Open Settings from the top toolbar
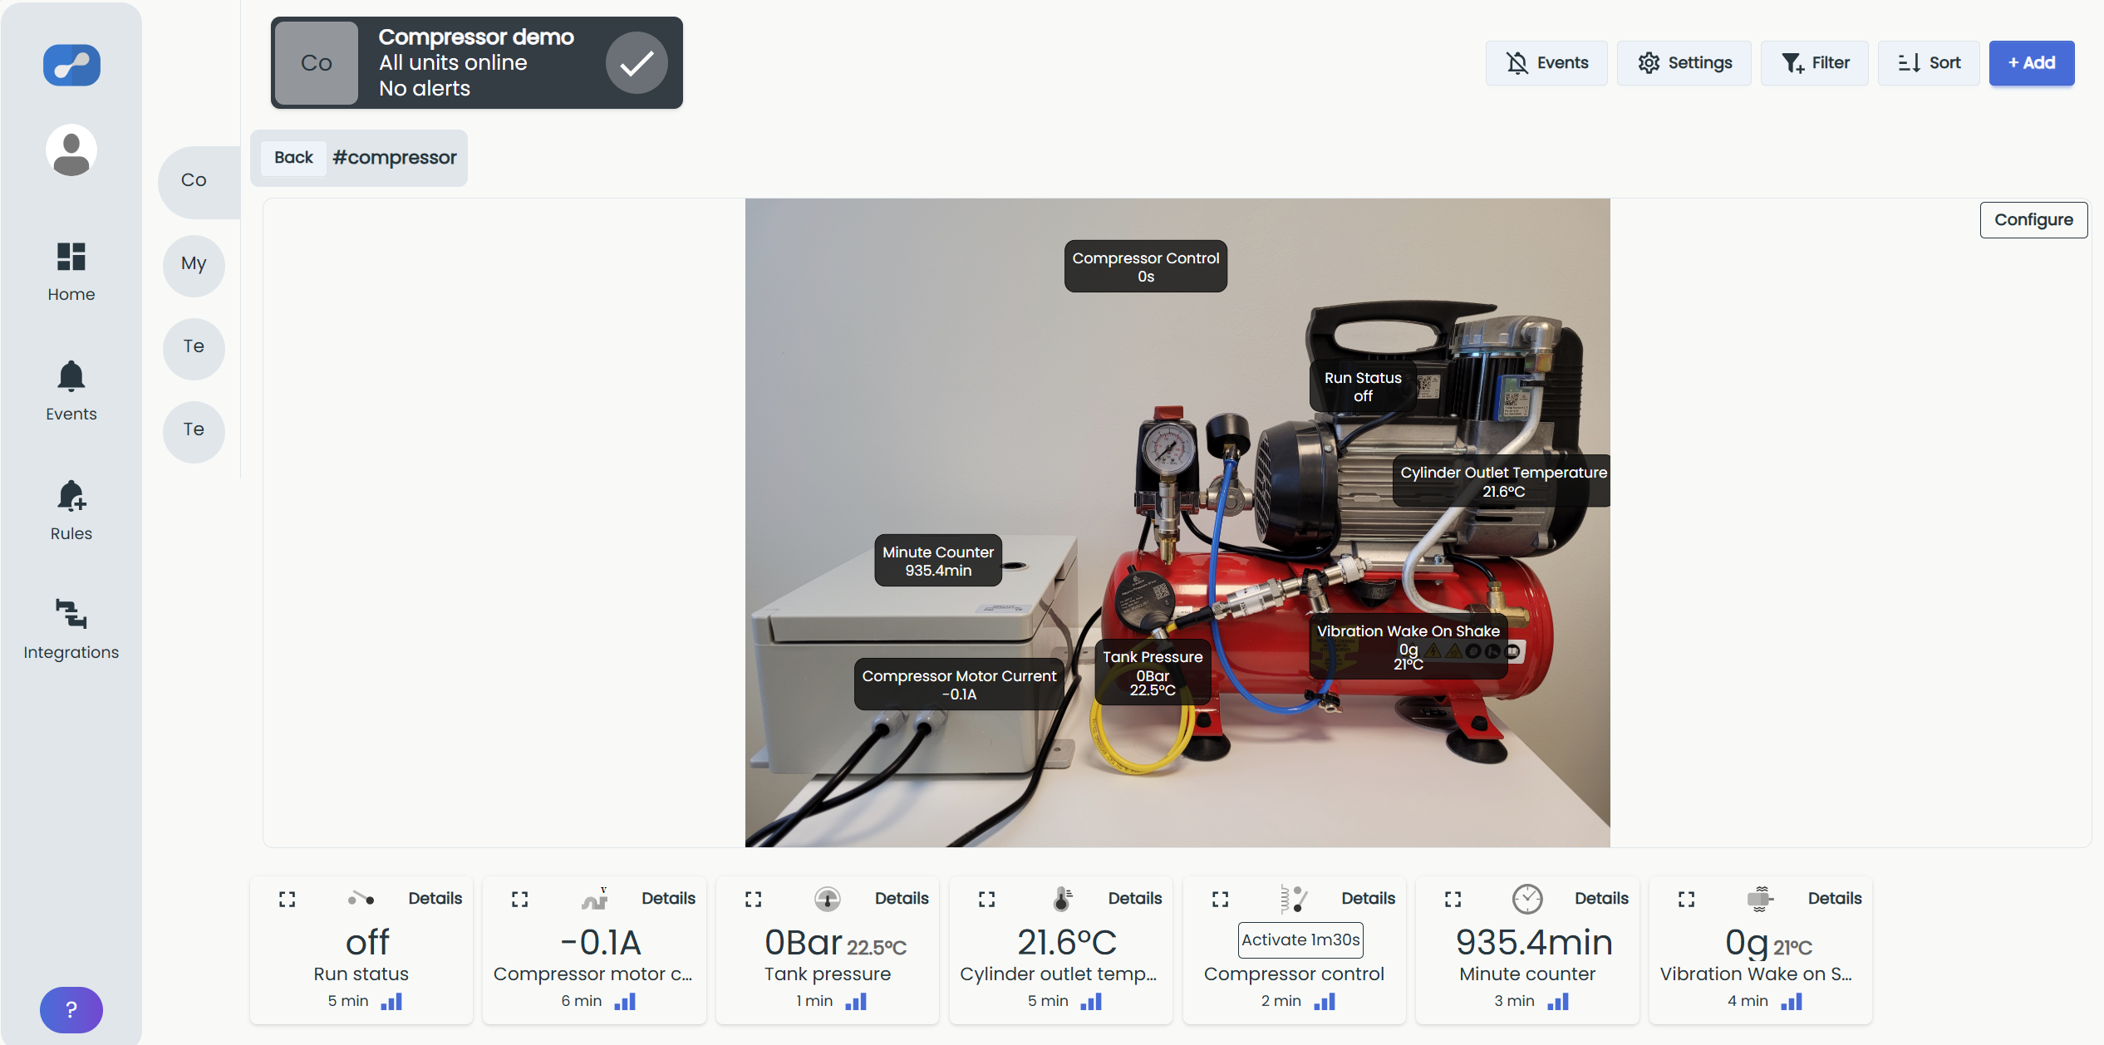This screenshot has height=1045, width=2104. (1684, 63)
